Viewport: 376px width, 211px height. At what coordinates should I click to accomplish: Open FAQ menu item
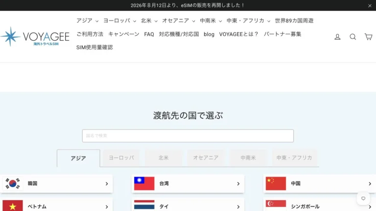pos(149,34)
